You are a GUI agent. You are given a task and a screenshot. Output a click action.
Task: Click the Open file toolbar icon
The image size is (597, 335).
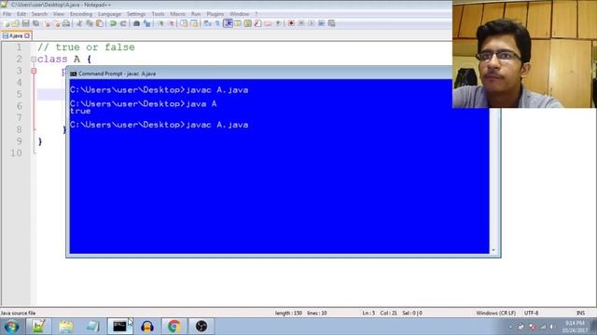coord(16,23)
